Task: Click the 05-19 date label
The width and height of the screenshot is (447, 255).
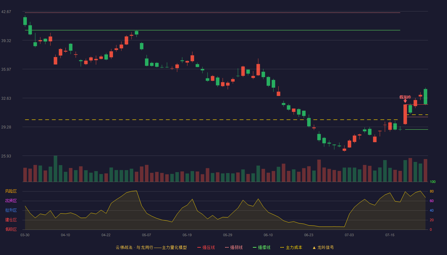Action: tap(187, 235)
